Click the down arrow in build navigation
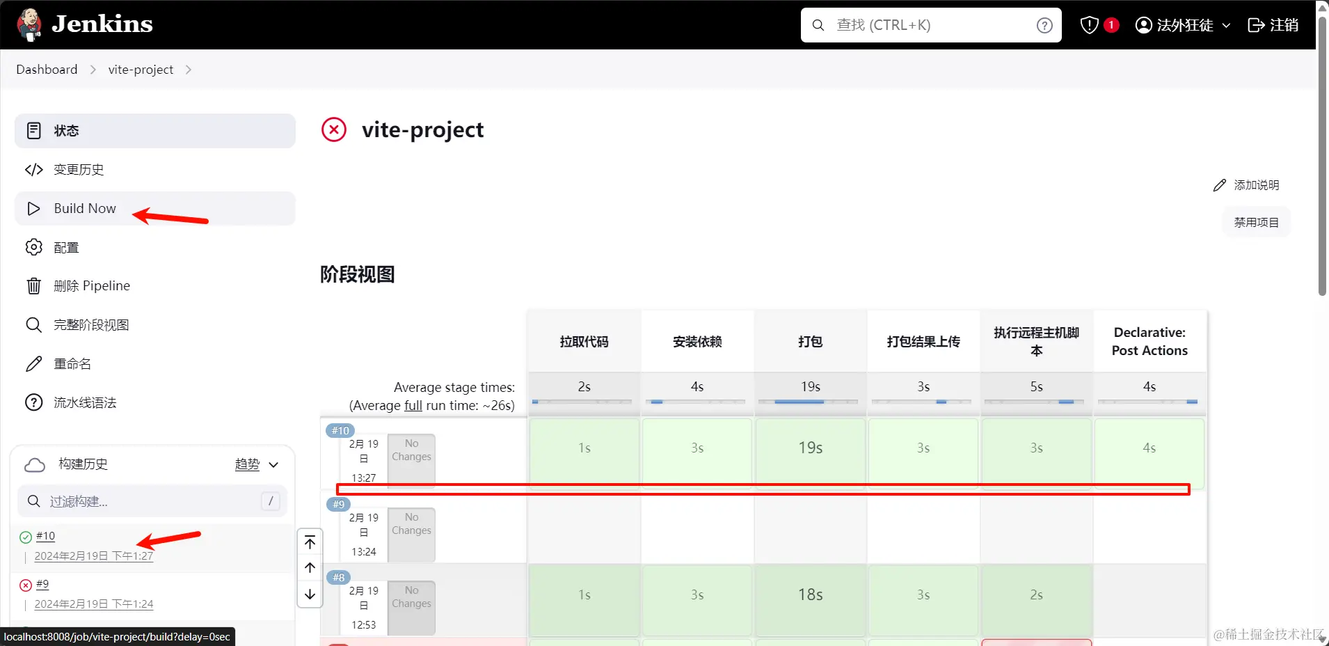This screenshot has width=1329, height=646. coord(310,594)
